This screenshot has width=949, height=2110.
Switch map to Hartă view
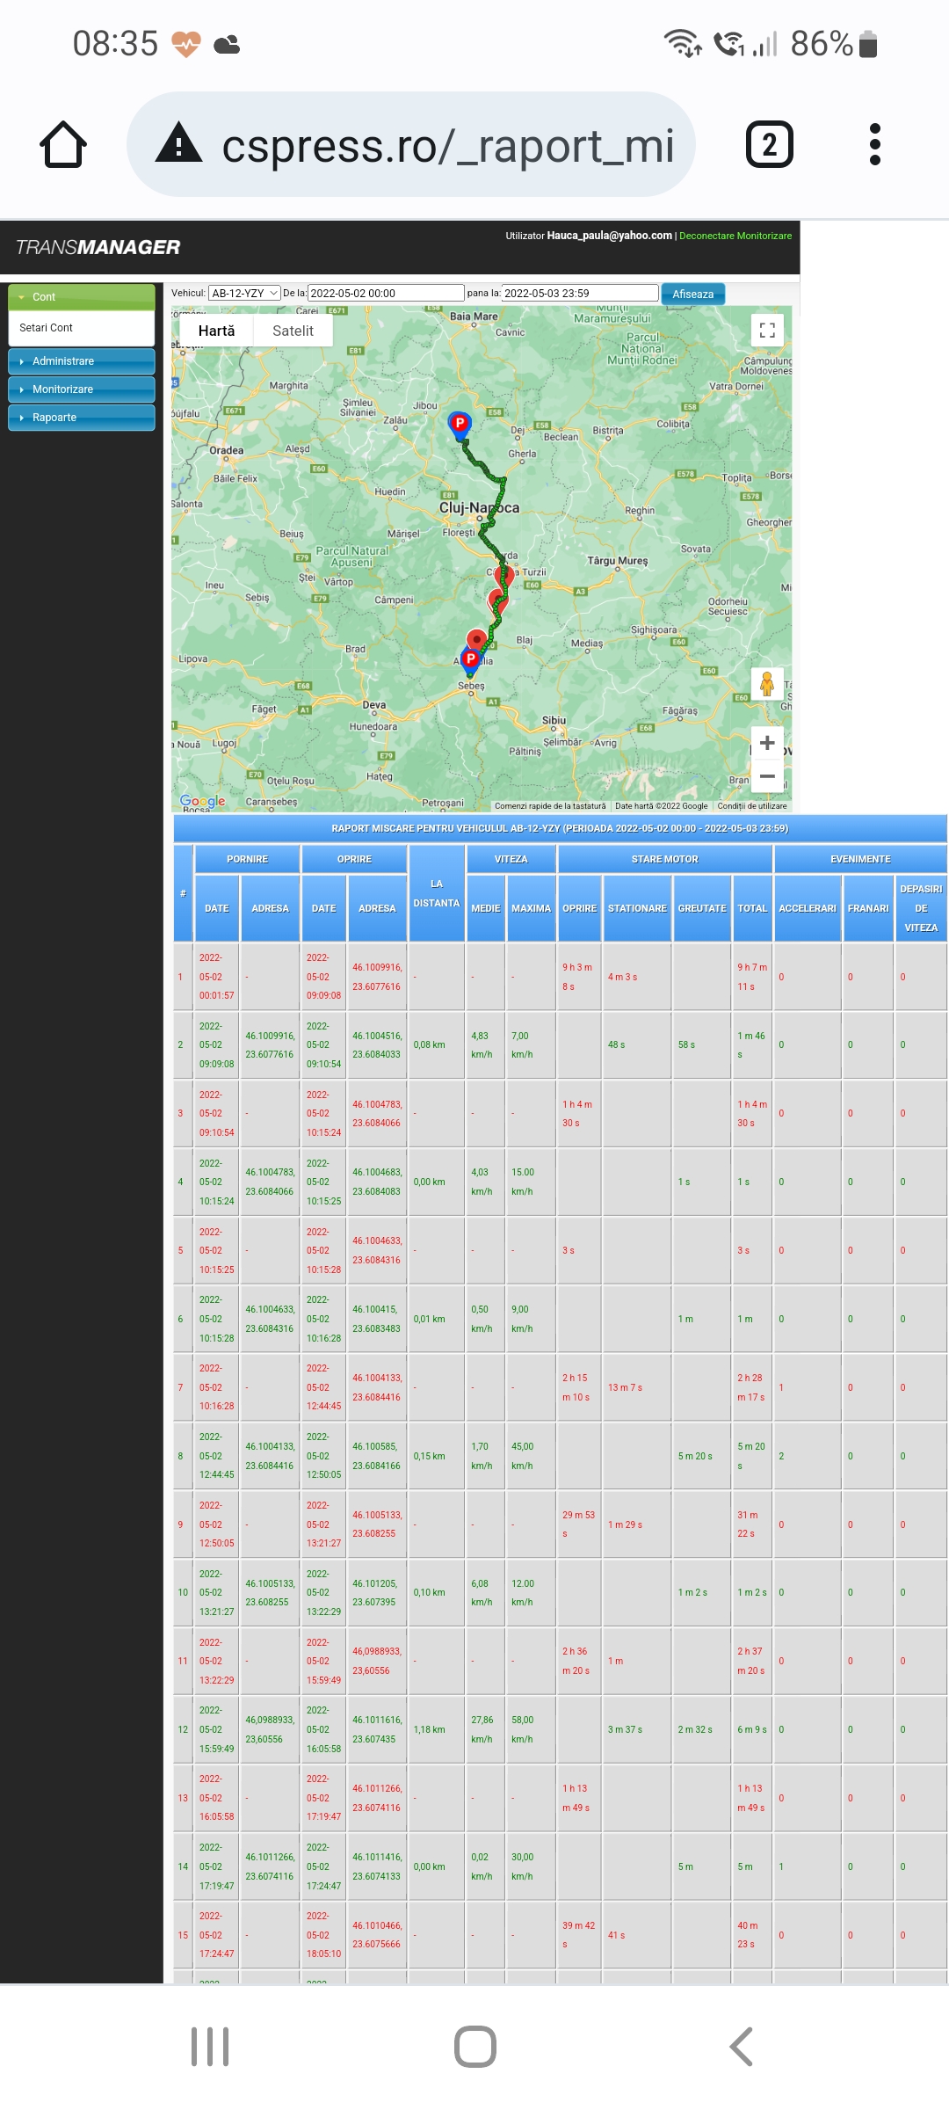216,331
